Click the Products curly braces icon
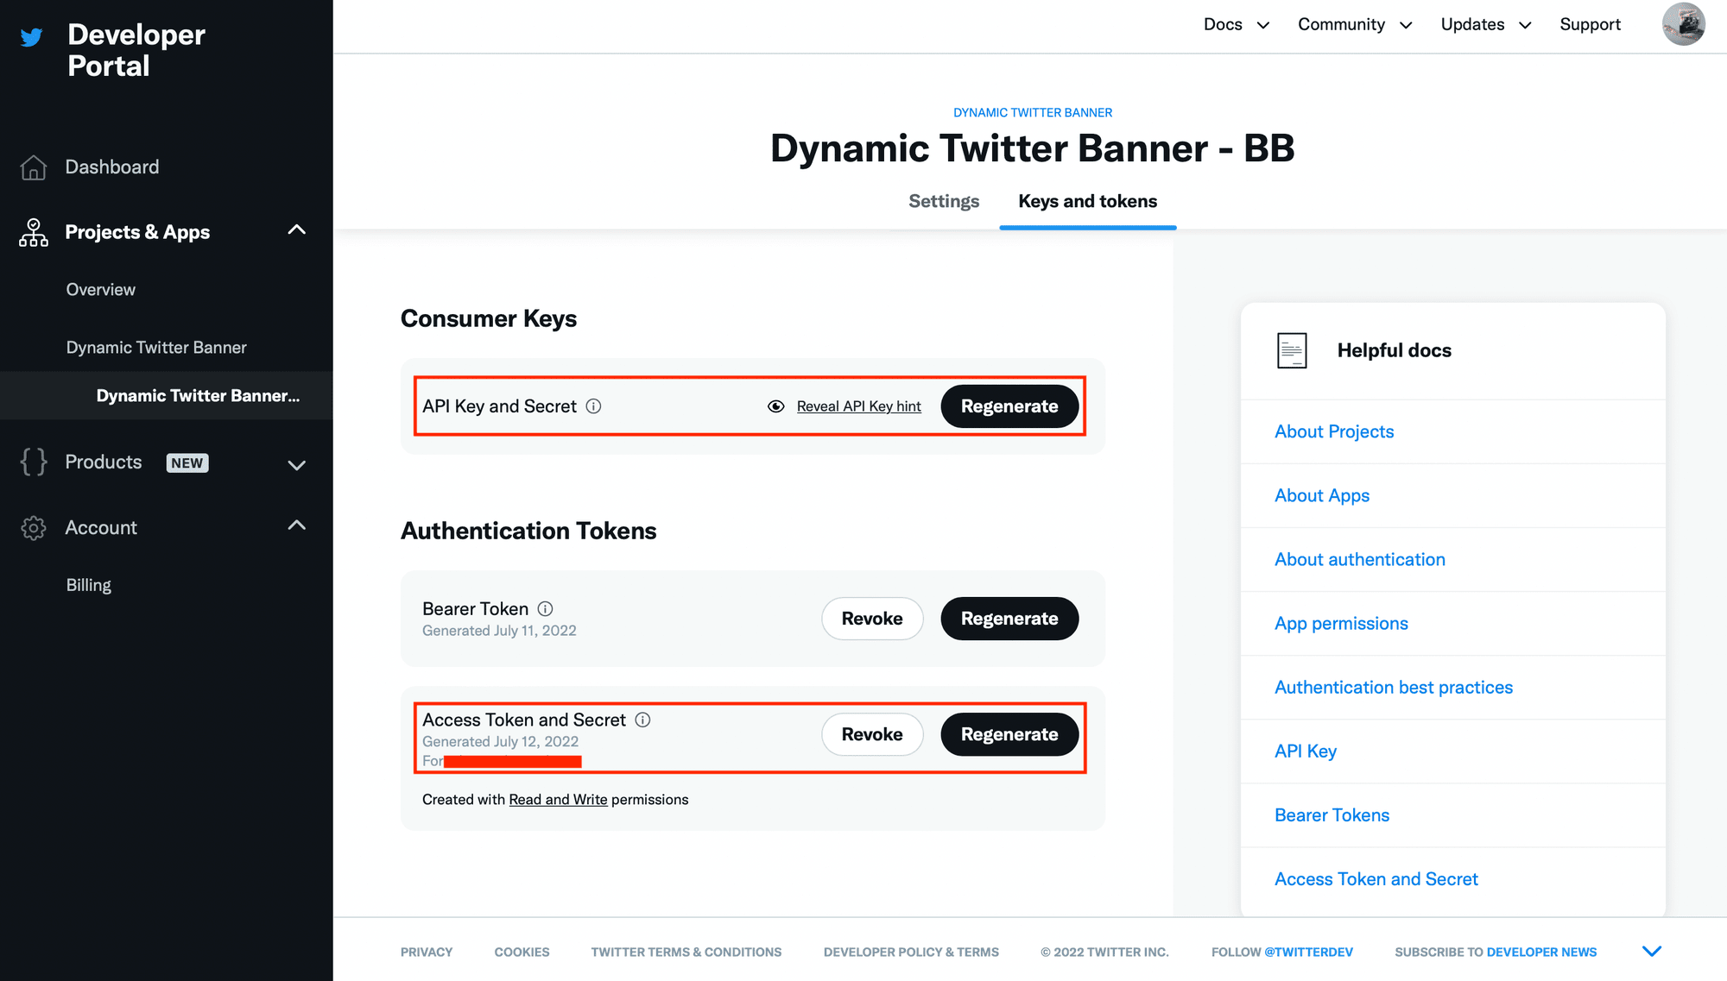The height and width of the screenshot is (981, 1727). point(34,462)
